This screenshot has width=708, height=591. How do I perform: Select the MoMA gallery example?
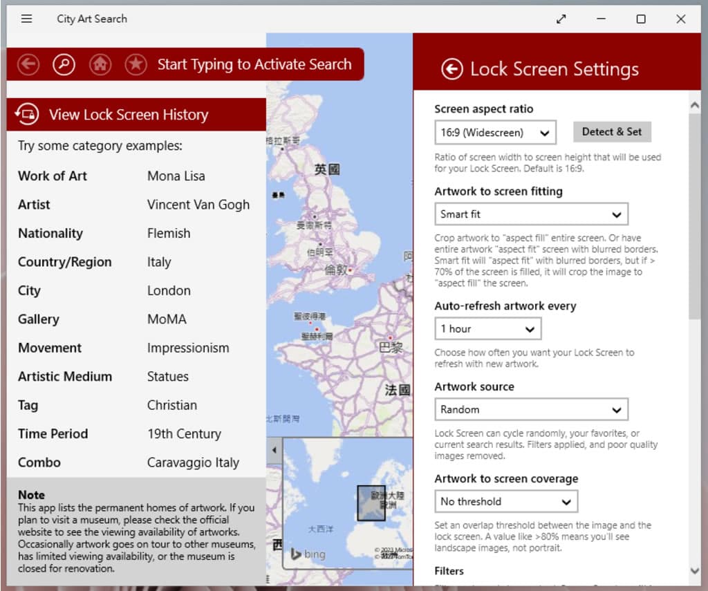(167, 319)
